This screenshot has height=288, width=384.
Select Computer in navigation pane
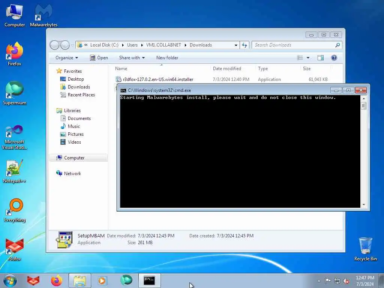(x=74, y=158)
